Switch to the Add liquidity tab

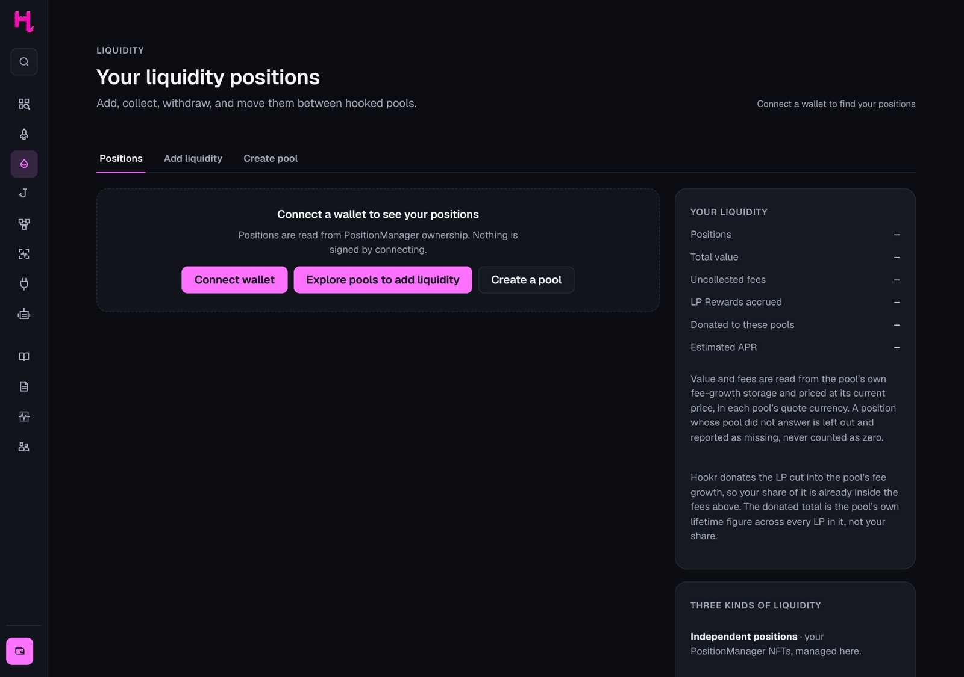(193, 158)
